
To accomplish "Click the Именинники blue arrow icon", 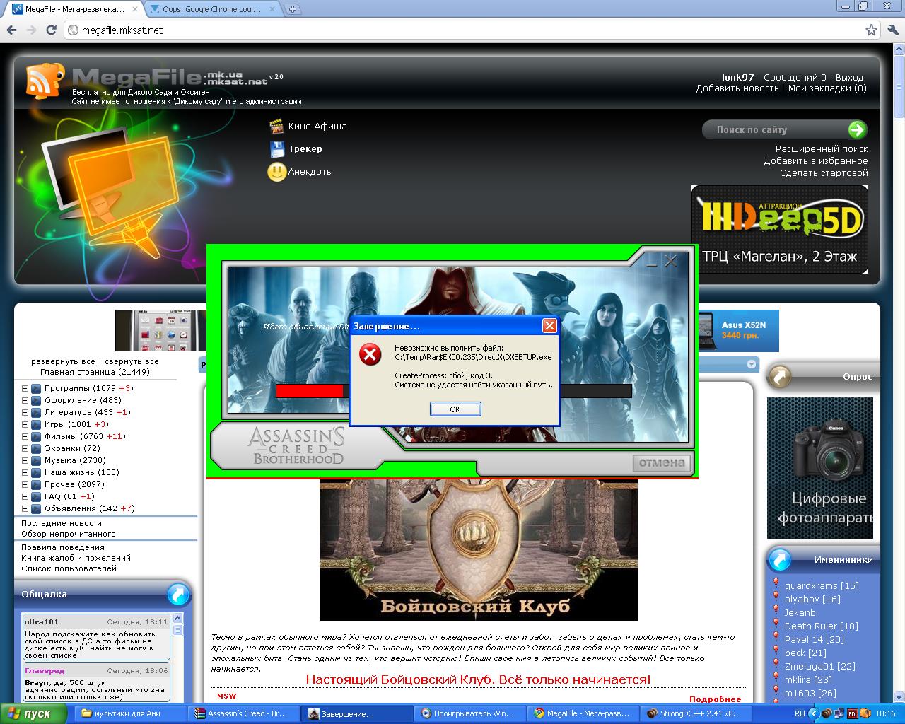I will tap(779, 560).
